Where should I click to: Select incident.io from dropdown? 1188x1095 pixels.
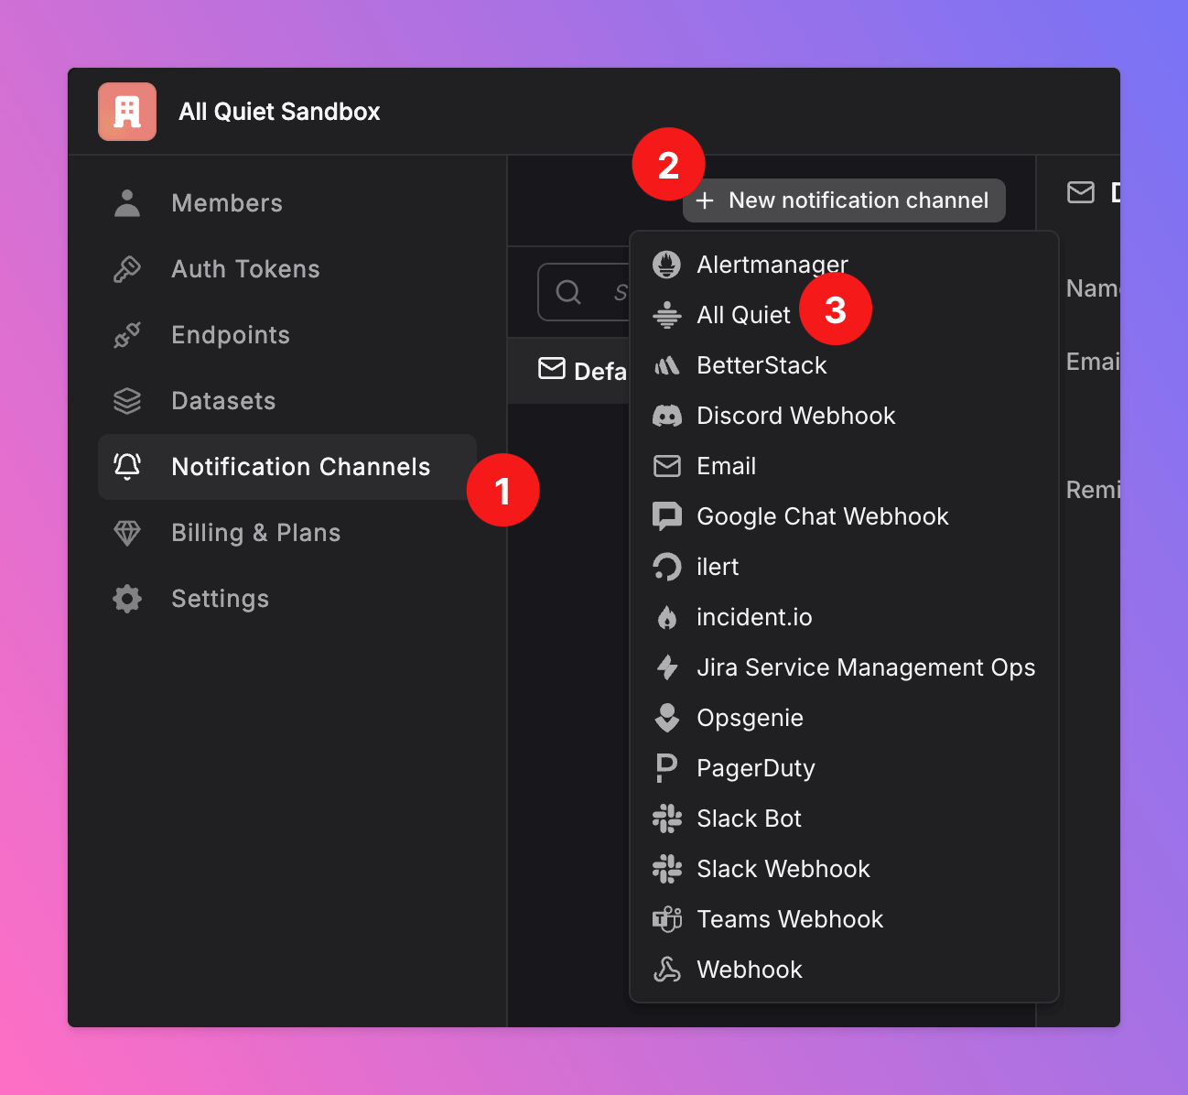pos(844,617)
